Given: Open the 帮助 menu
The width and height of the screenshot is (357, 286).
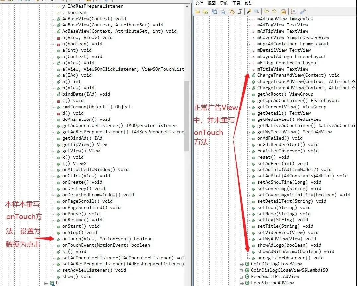Looking at the screenshot, I should pos(249,3).
